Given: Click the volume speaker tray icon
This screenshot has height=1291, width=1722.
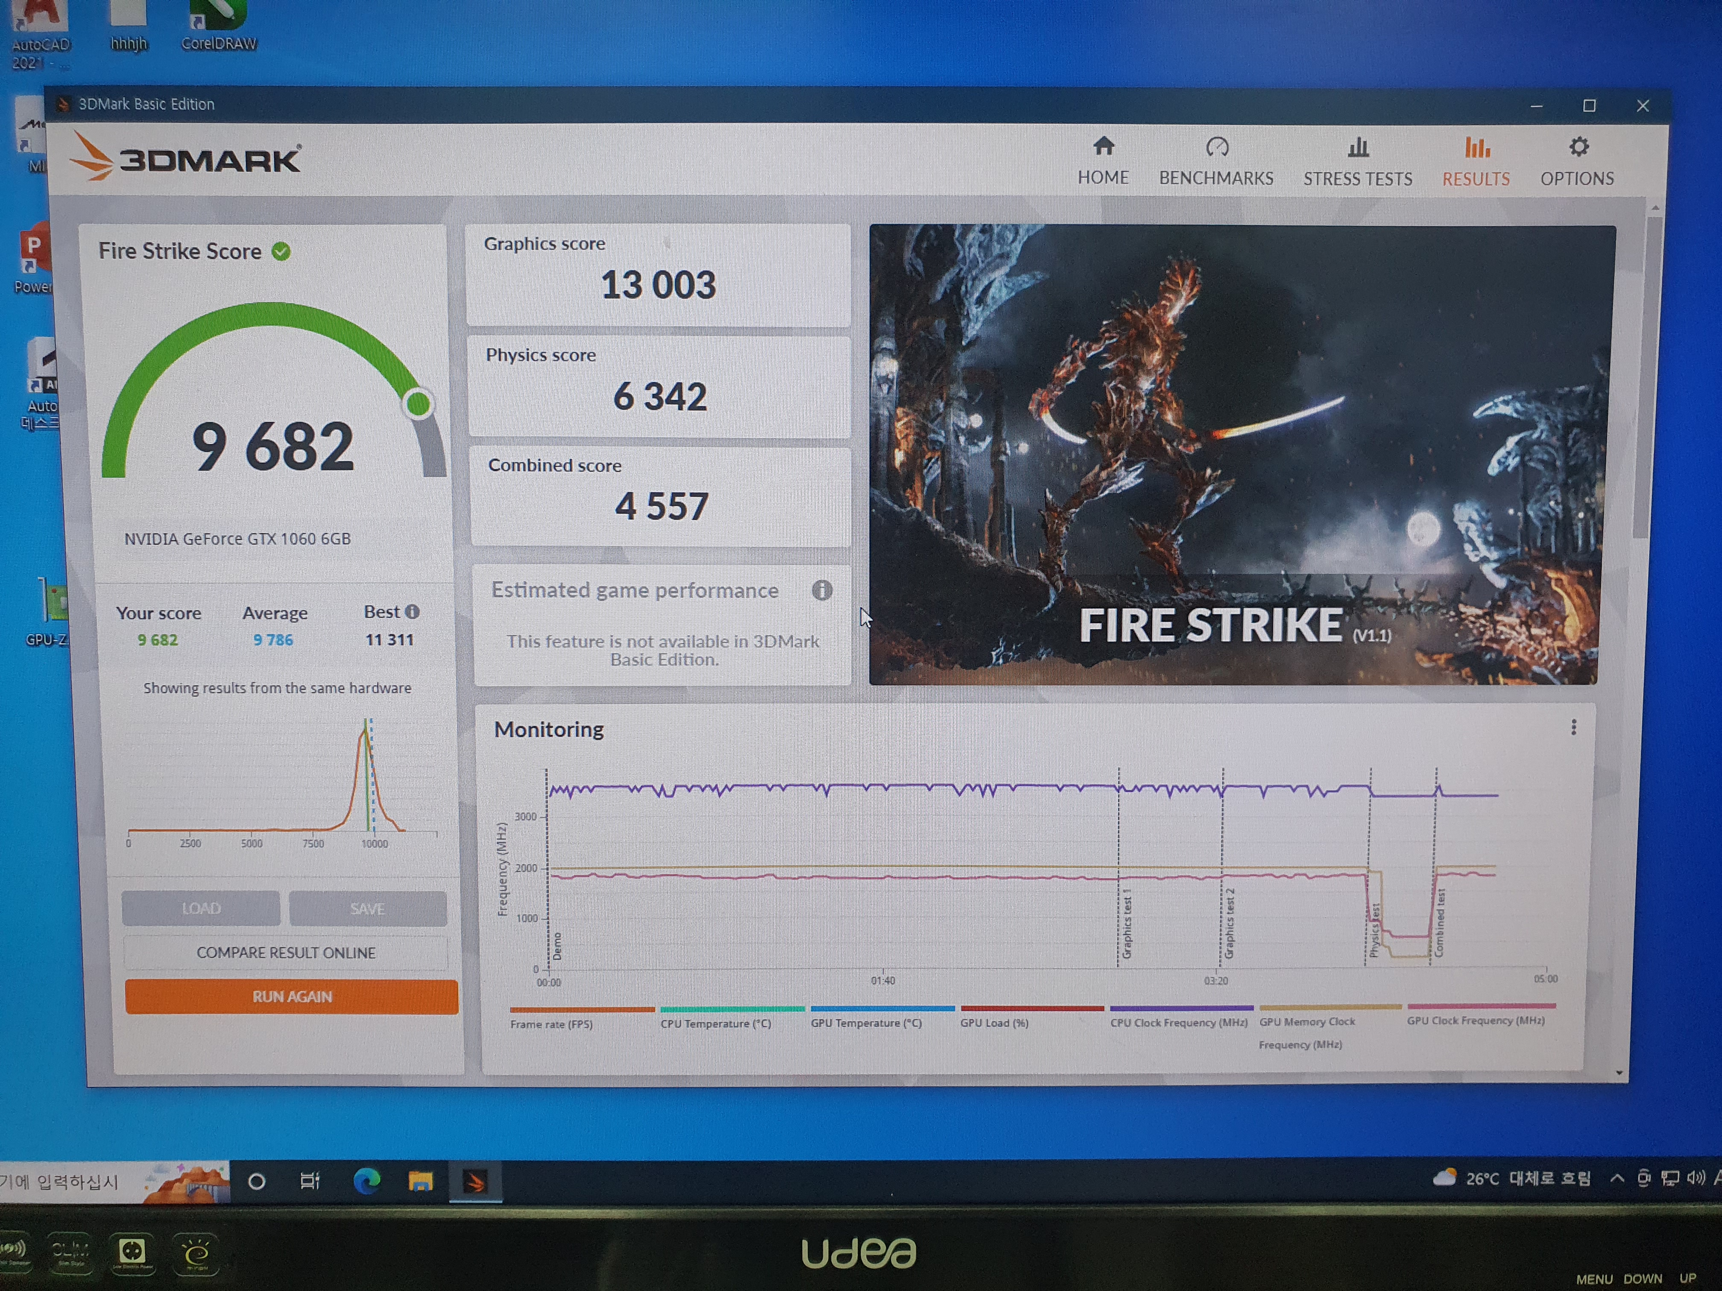Looking at the screenshot, I should pos(1695,1178).
